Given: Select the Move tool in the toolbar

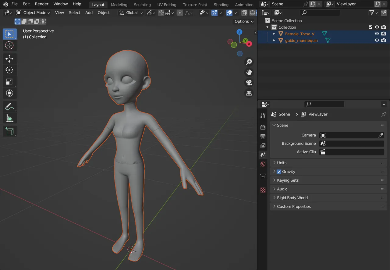Looking at the screenshot, I should click(9, 59).
